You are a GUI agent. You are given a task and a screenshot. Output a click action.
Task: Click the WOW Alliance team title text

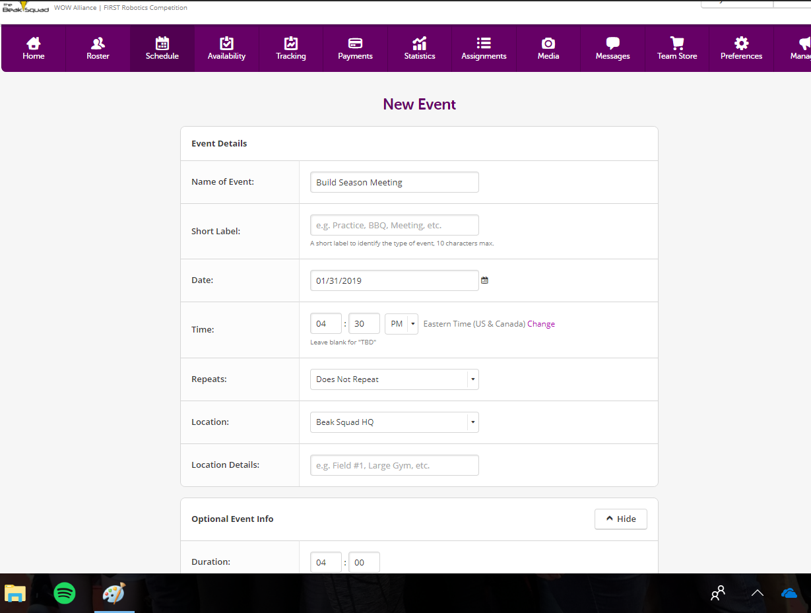click(121, 8)
